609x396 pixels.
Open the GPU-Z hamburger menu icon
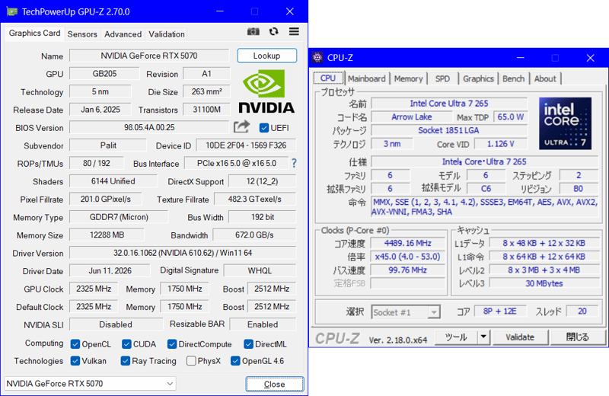point(294,31)
